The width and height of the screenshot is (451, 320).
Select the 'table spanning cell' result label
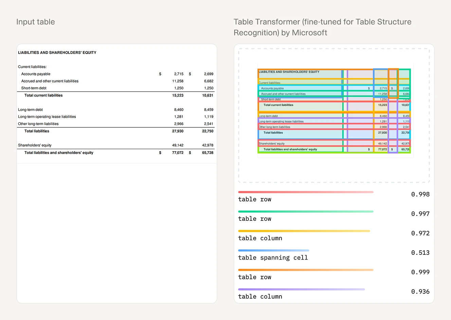click(273, 257)
